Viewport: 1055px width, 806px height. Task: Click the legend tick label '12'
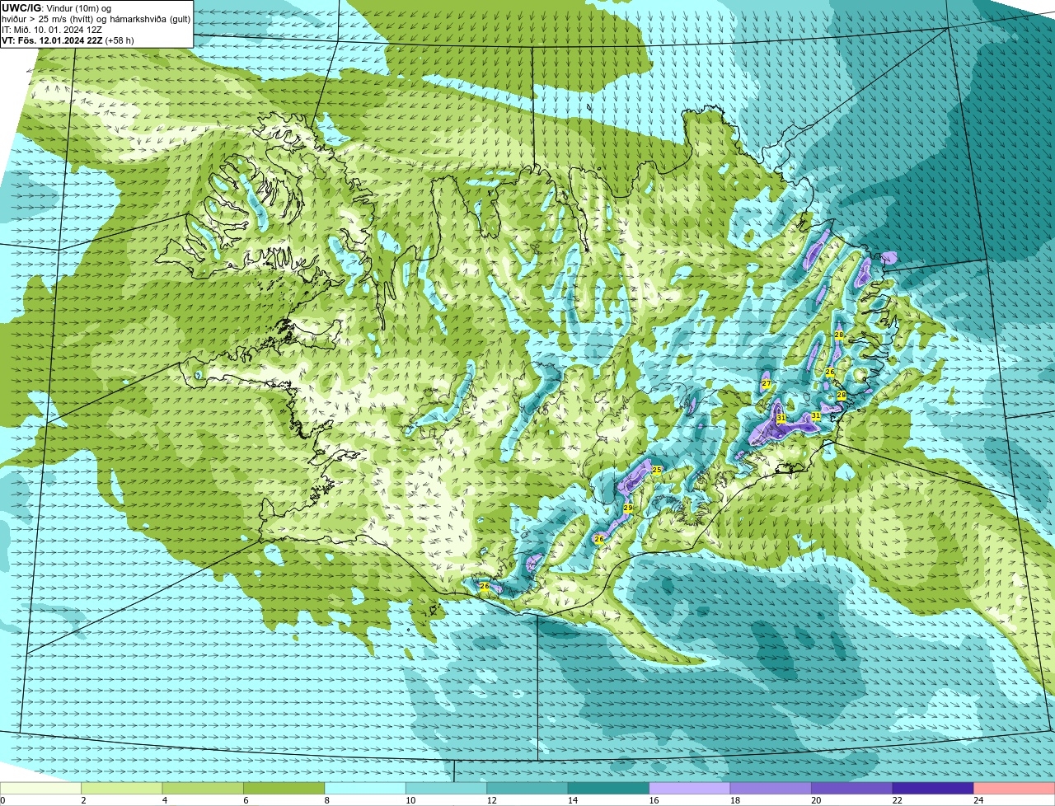(x=491, y=799)
